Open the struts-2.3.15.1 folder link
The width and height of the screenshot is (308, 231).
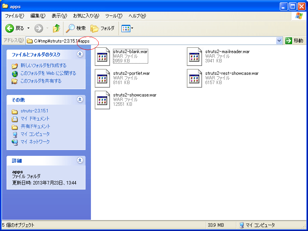coord(34,111)
